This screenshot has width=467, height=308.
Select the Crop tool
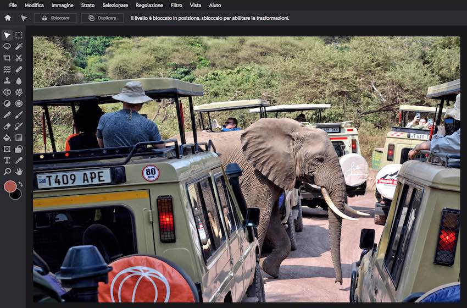(x=7, y=58)
